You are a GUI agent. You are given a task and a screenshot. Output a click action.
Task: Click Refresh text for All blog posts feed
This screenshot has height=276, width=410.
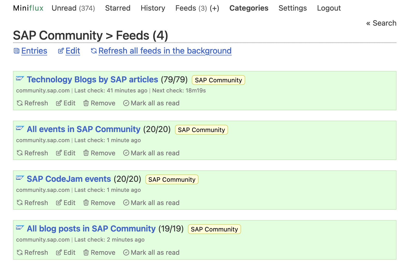pos(36,252)
